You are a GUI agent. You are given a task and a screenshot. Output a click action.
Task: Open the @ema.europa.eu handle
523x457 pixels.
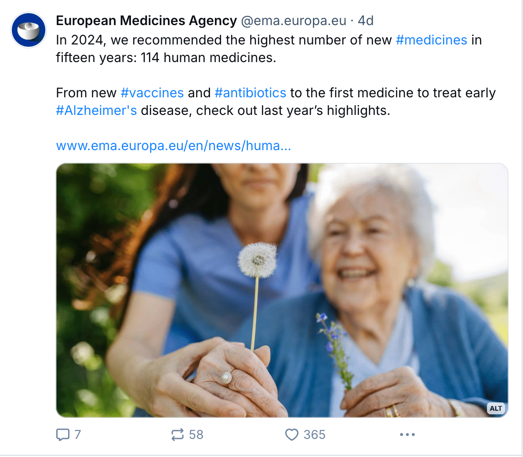pyautogui.click(x=294, y=21)
